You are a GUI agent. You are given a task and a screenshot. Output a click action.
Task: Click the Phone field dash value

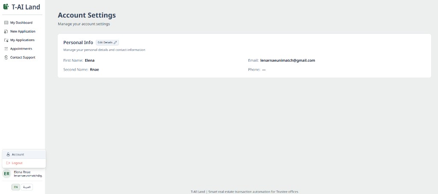pos(263,70)
